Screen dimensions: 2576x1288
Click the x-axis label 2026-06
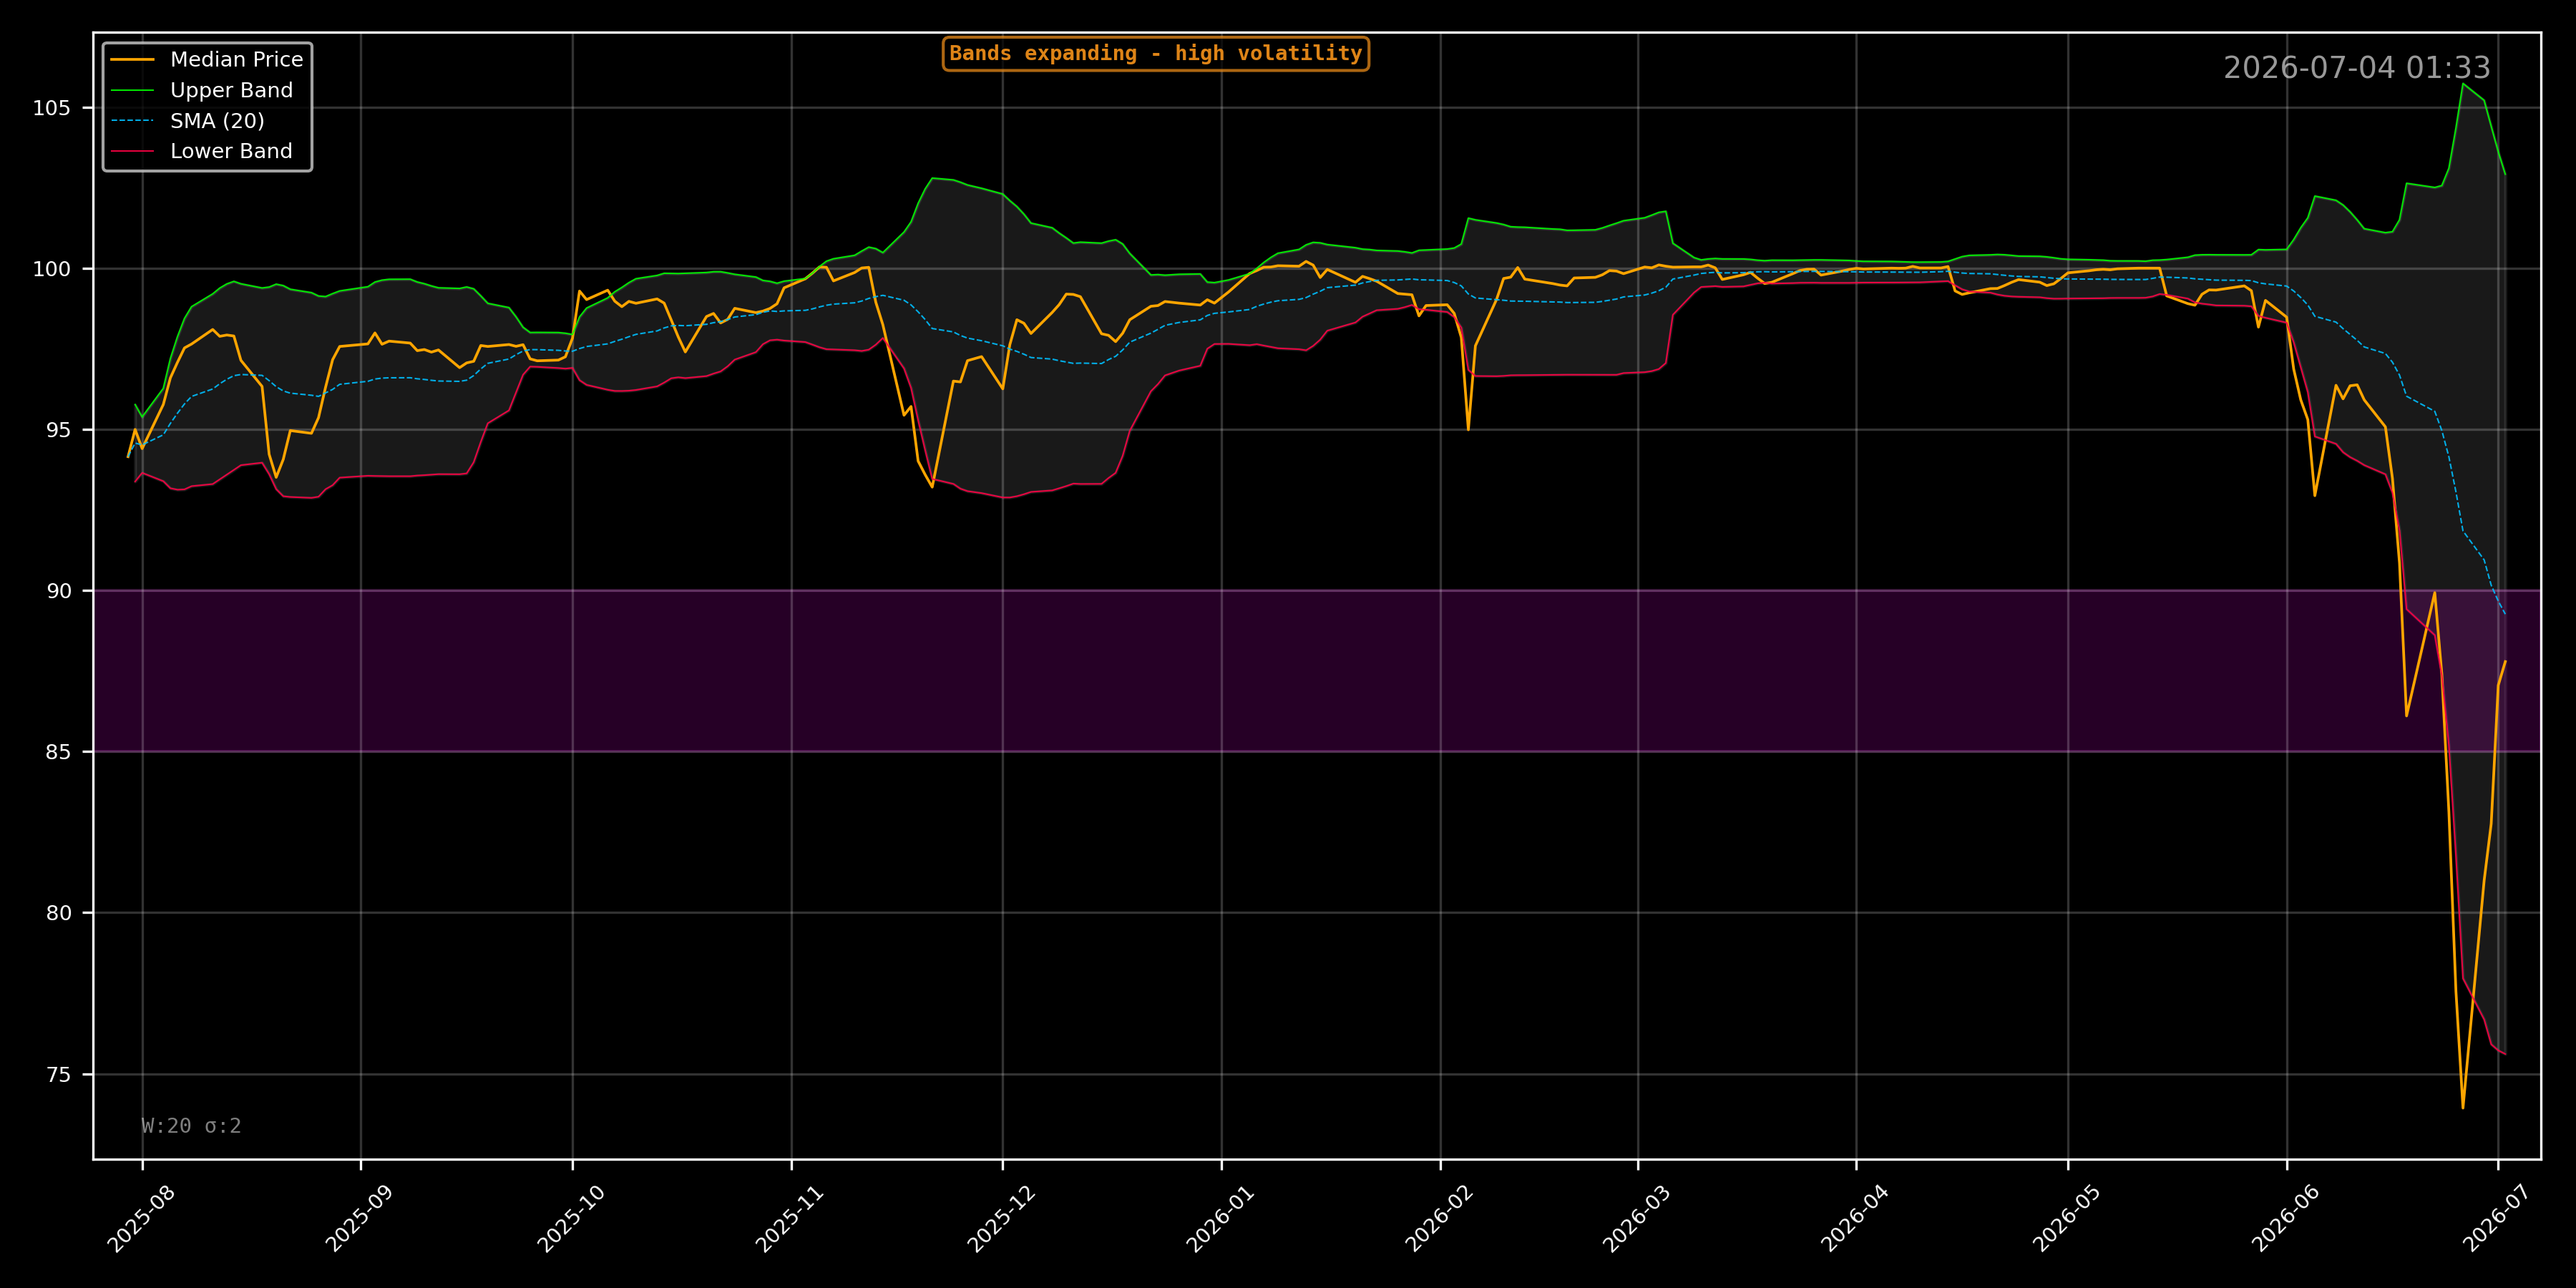click(x=2286, y=1218)
